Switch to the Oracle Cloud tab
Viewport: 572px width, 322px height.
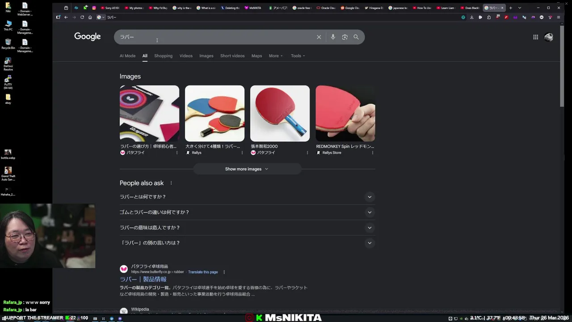pyautogui.click(x=326, y=8)
